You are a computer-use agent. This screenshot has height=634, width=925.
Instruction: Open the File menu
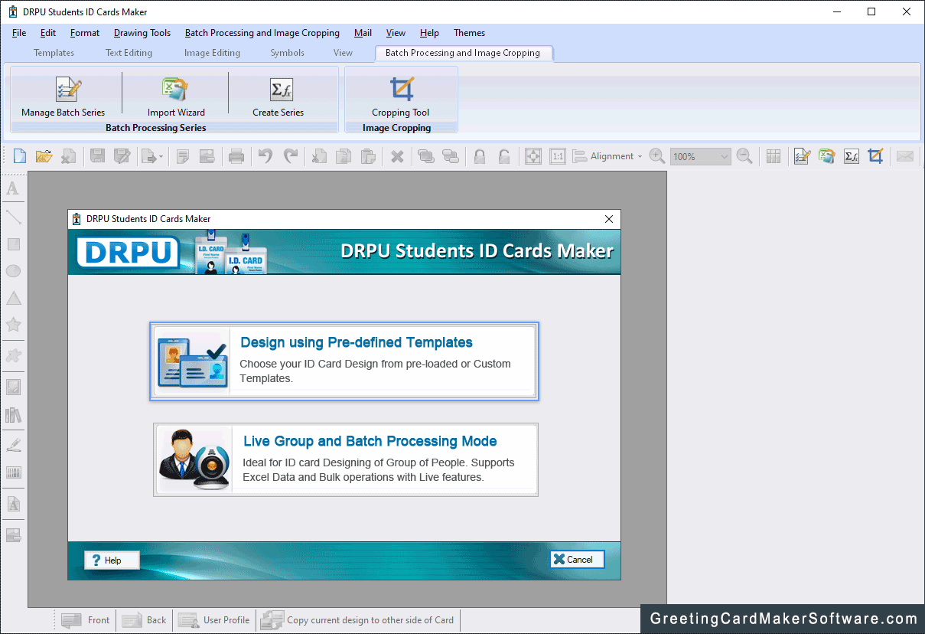coord(19,33)
